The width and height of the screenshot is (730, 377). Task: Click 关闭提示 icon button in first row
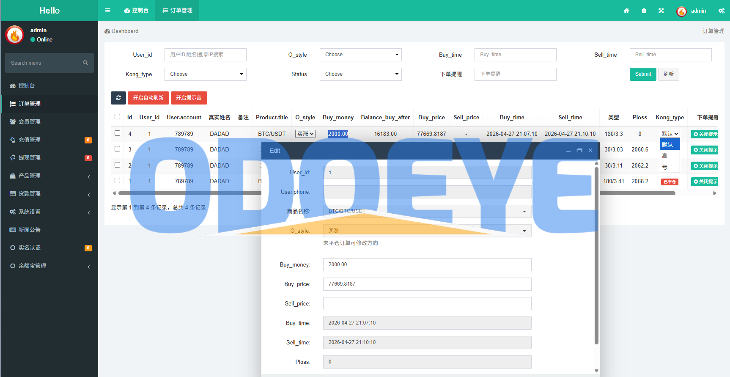(x=705, y=134)
